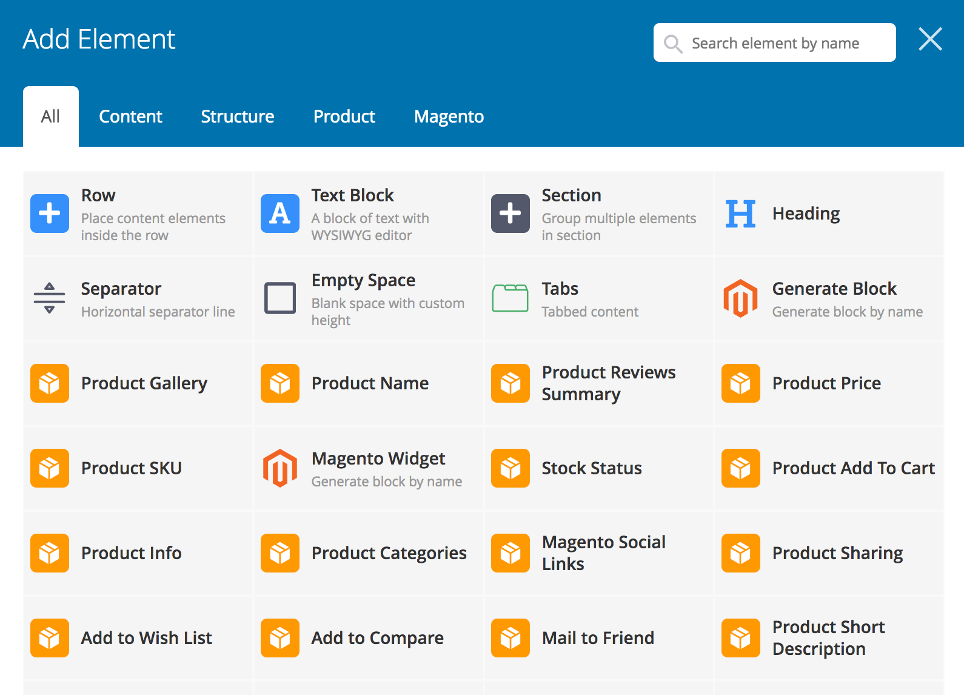Click the 'Add to Compare' label
964x695 pixels.
point(378,638)
